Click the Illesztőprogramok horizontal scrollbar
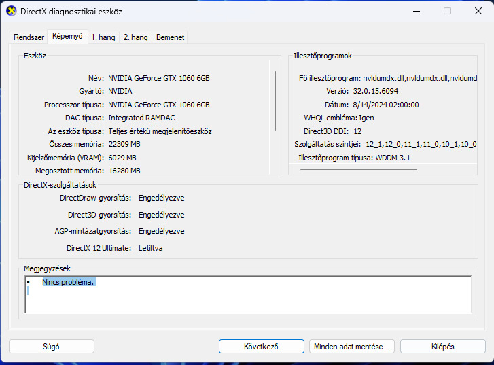 tap(359, 169)
